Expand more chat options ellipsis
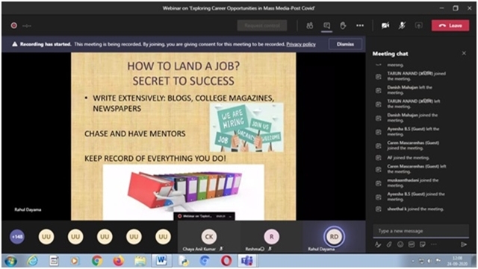Screen dimensions: 478x269 (434, 244)
